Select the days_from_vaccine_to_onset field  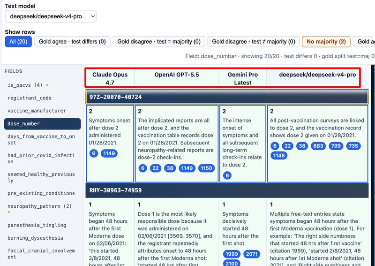(x=42, y=139)
